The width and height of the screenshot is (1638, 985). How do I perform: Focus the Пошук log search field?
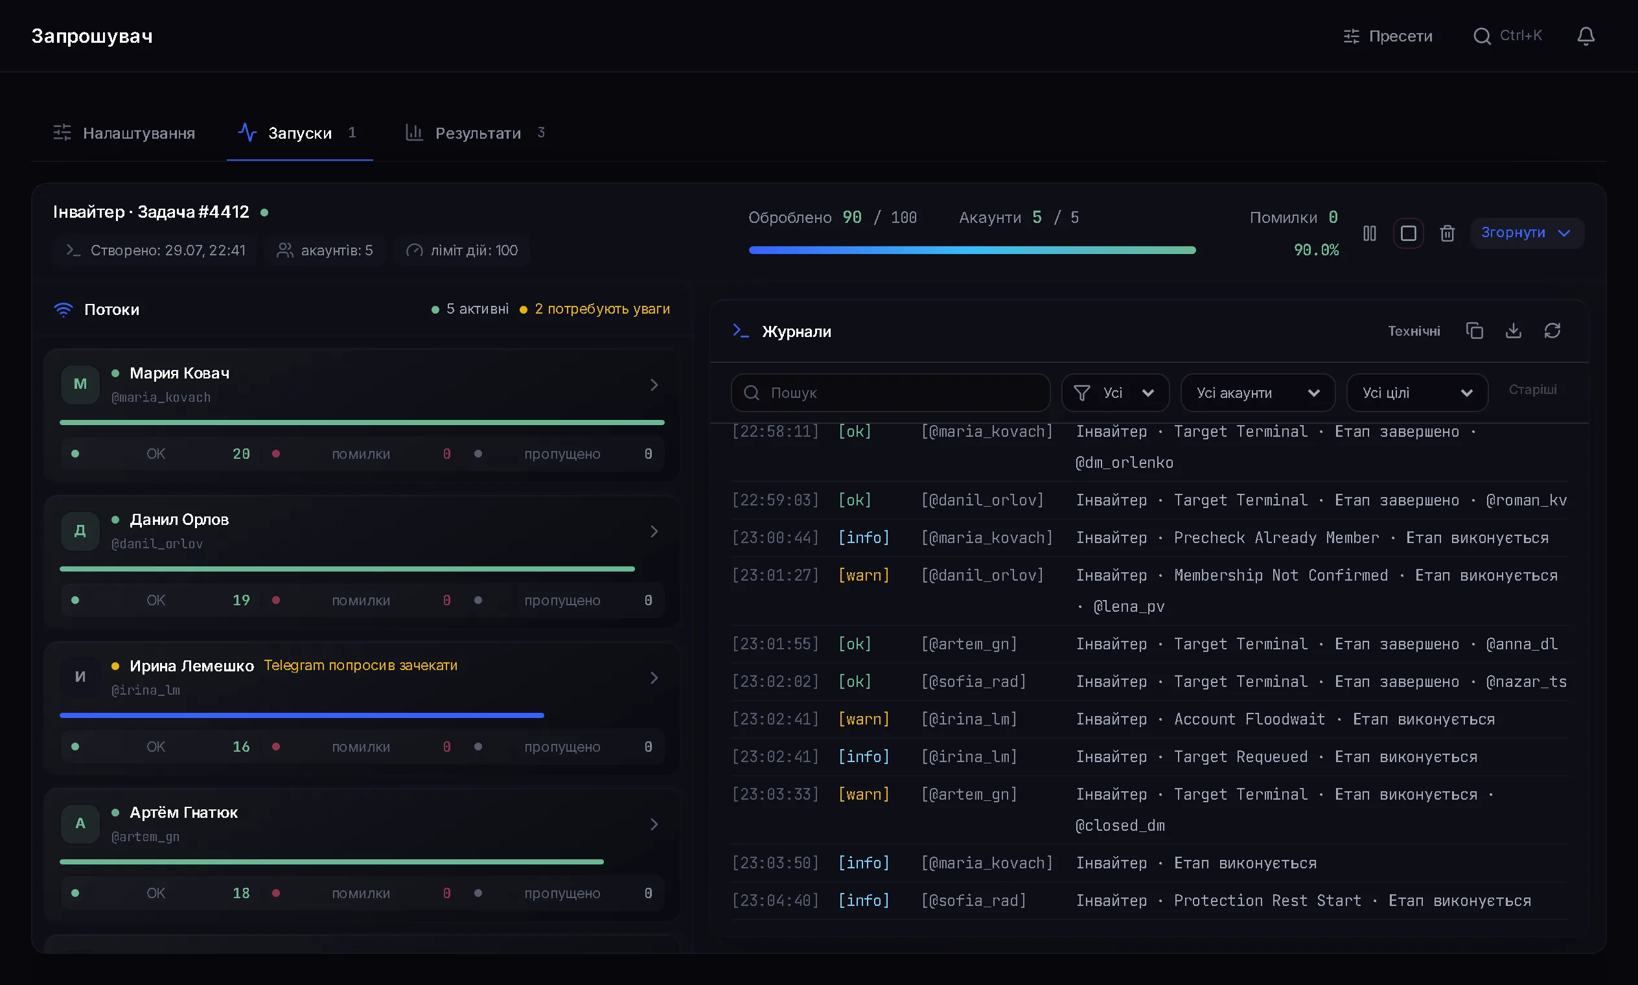click(x=891, y=393)
